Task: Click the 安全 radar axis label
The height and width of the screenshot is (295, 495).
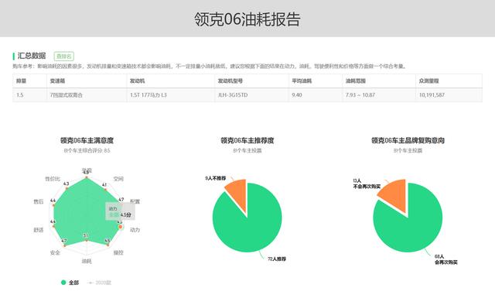Action: [55, 252]
